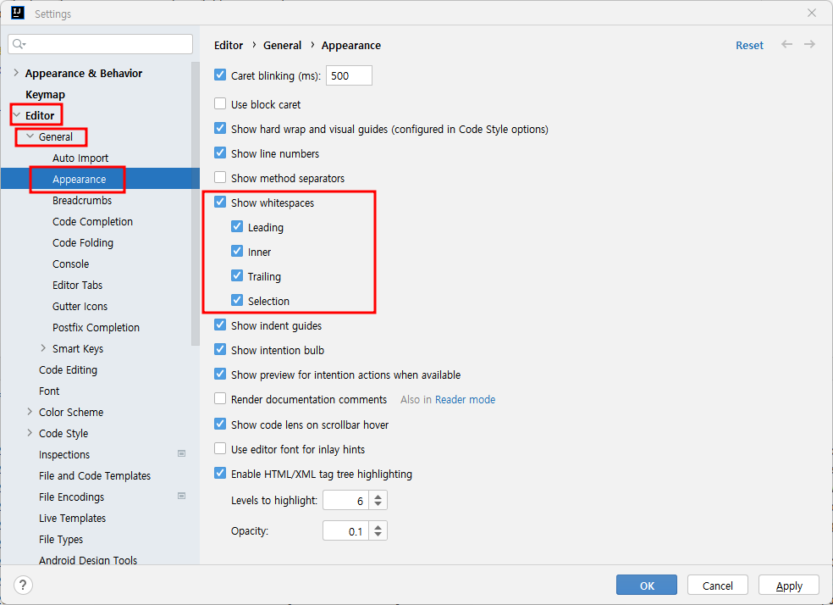Click Cancel button
This screenshot has width=833, height=605.
[717, 585]
